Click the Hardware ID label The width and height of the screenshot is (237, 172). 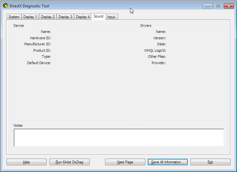pos(40,38)
